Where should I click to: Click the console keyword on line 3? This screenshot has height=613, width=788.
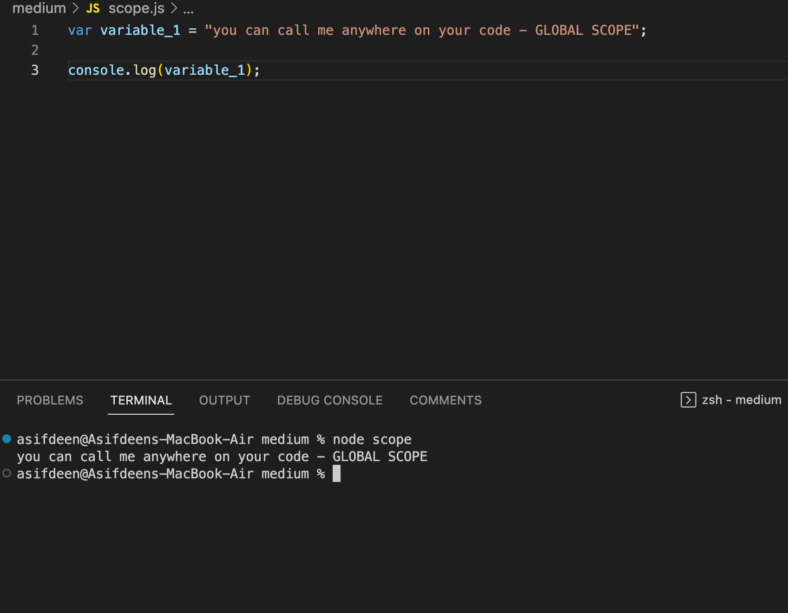pyautogui.click(x=96, y=70)
